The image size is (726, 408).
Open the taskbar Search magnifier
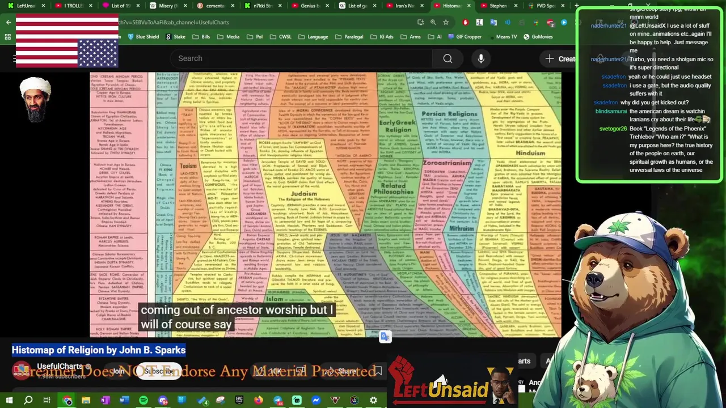coord(28,401)
